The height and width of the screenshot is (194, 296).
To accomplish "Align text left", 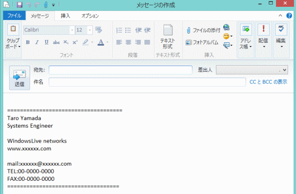I will pos(119,42).
